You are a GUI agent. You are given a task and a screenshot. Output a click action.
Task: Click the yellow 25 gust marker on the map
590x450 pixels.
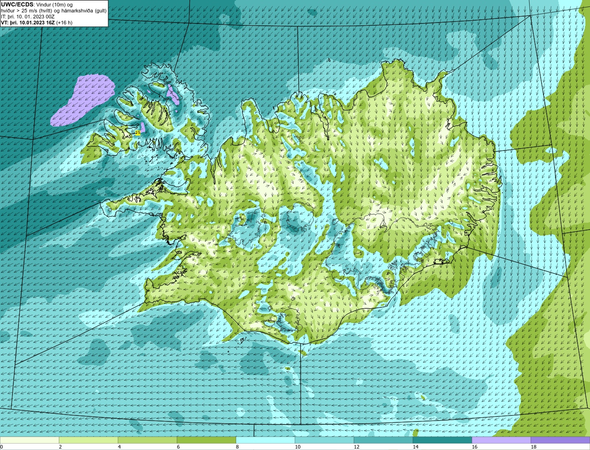pyautogui.click(x=137, y=133)
